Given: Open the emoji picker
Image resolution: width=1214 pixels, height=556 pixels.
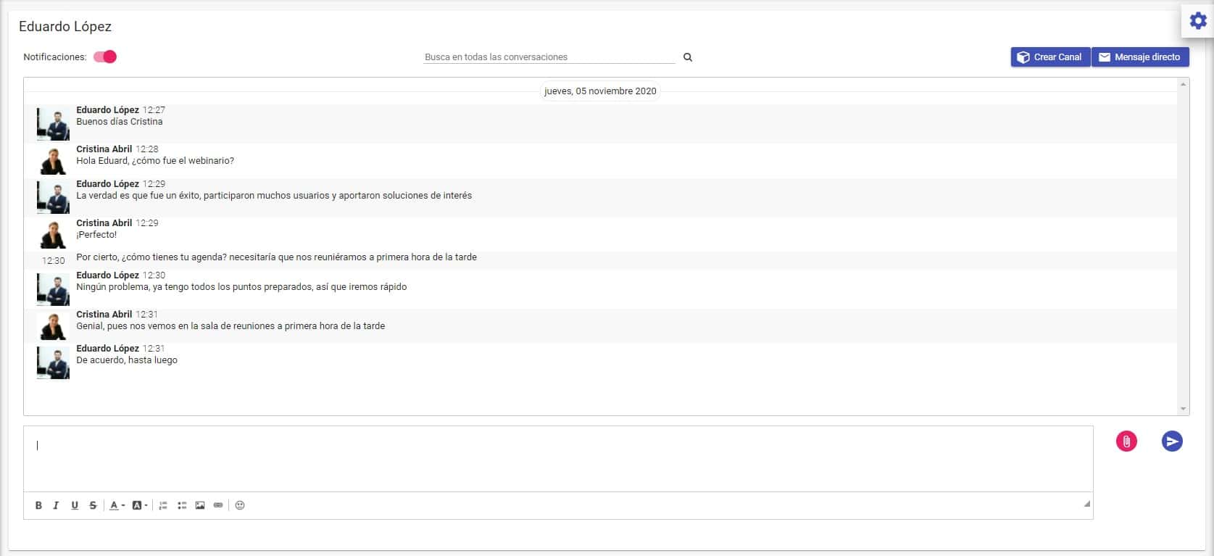Looking at the screenshot, I should [240, 505].
